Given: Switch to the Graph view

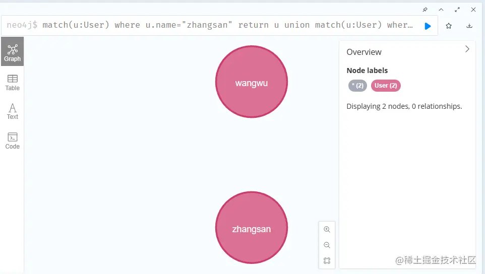Looking at the screenshot, I should (x=12, y=52).
